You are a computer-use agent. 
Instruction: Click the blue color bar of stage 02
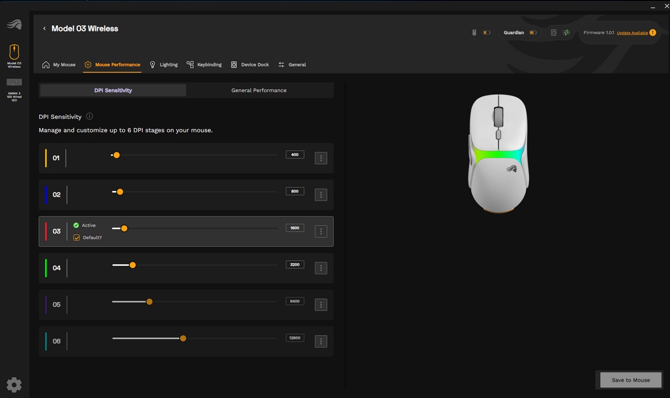(x=46, y=195)
